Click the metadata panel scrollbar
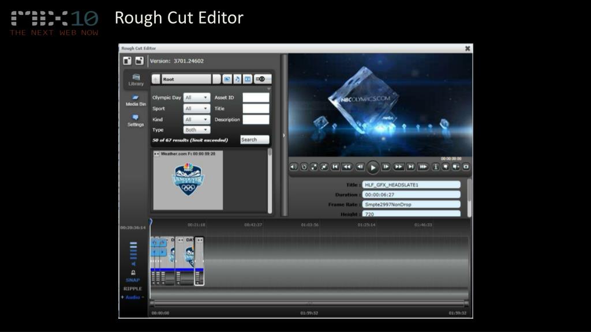 click(x=469, y=198)
